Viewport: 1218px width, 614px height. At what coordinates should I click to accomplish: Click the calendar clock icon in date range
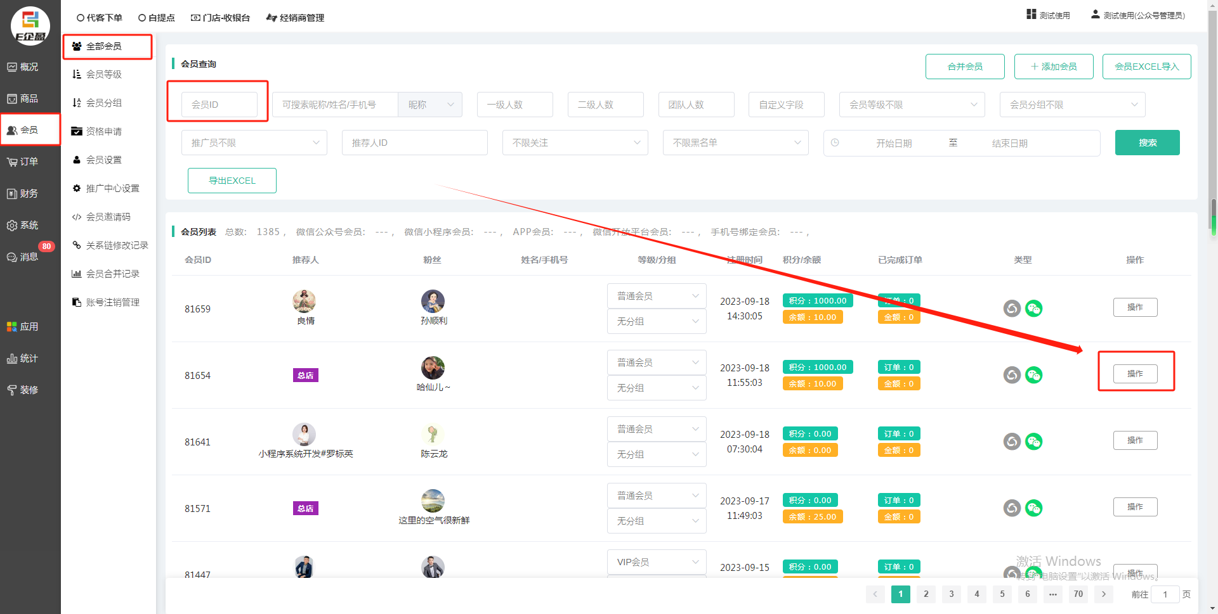click(835, 143)
